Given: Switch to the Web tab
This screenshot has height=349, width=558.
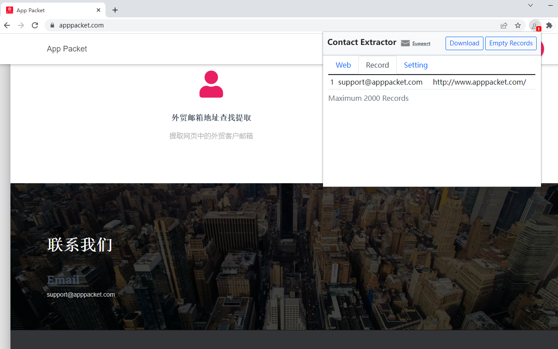Looking at the screenshot, I should pos(343,65).
